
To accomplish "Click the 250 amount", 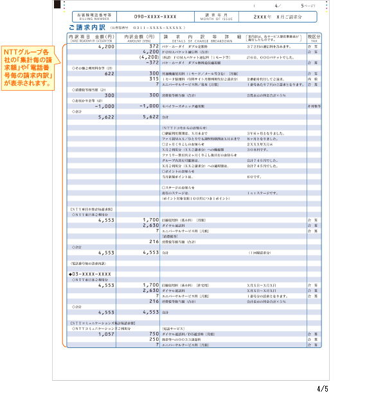I will (154, 340).
